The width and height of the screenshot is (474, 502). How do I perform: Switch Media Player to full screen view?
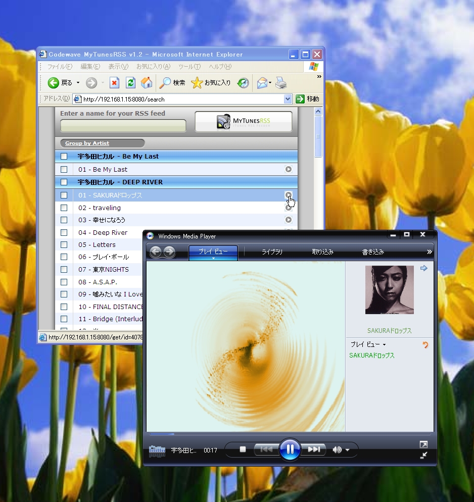[x=423, y=444]
